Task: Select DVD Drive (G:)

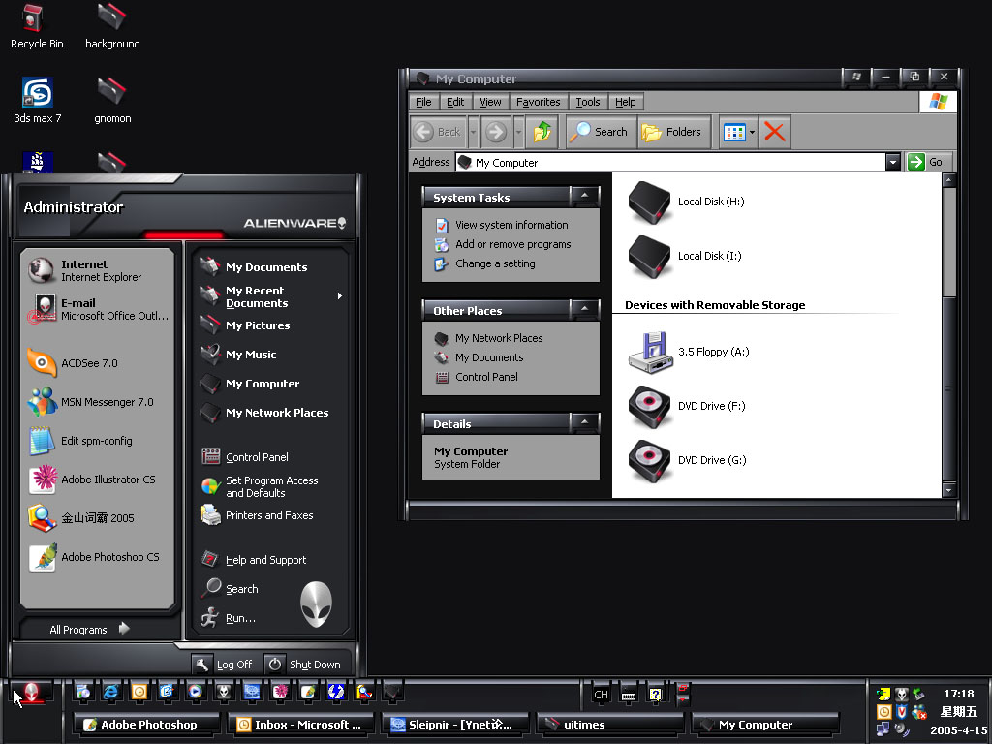Action: point(688,460)
